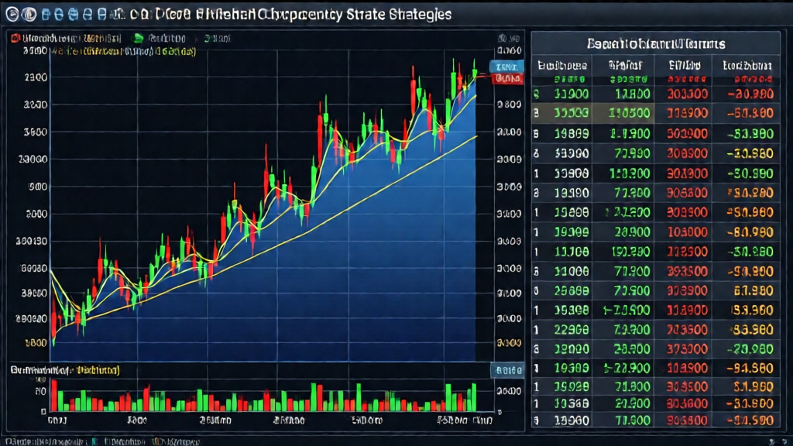The height and width of the screenshot is (446, 793).
Task: Click the clock icon at top-left corner
Action: click(x=12, y=13)
